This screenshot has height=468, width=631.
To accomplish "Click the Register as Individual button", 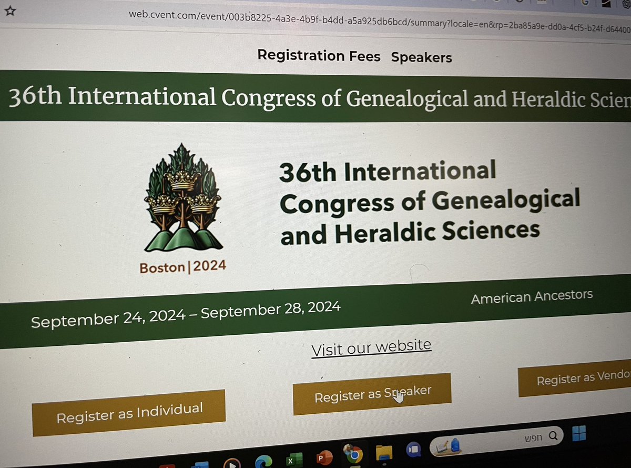I will click(x=129, y=413).
